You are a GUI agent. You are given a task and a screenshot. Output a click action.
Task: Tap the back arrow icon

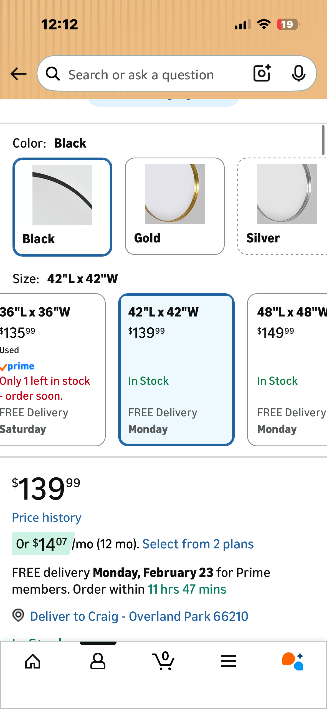point(18,74)
